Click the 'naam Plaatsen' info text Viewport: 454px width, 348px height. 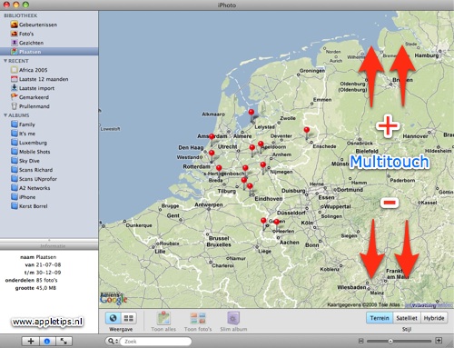38,257
